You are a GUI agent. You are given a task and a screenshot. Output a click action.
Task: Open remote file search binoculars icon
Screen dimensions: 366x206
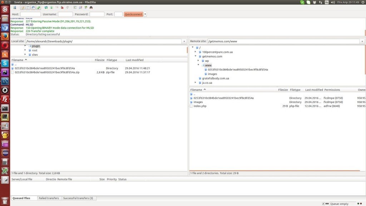click(91, 8)
